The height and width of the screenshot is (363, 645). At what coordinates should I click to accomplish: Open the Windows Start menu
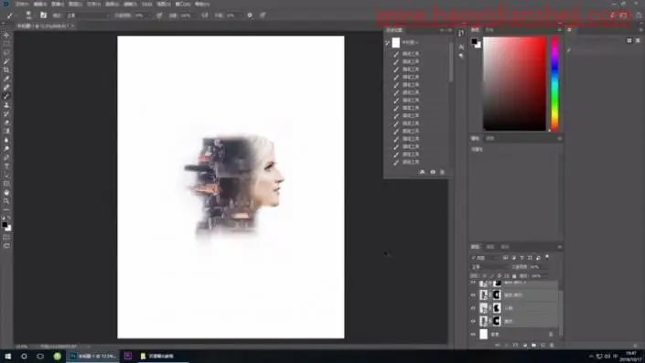pos(8,356)
